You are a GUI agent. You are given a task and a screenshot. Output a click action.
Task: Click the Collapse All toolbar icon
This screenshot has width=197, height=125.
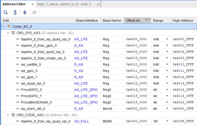coord(15,12)
